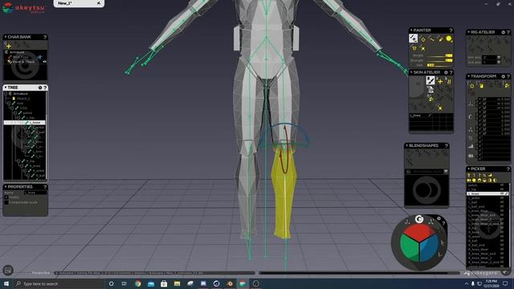Click the yellow plus Skin Atelier icon
This screenshot has height=289, width=514.
440,81
